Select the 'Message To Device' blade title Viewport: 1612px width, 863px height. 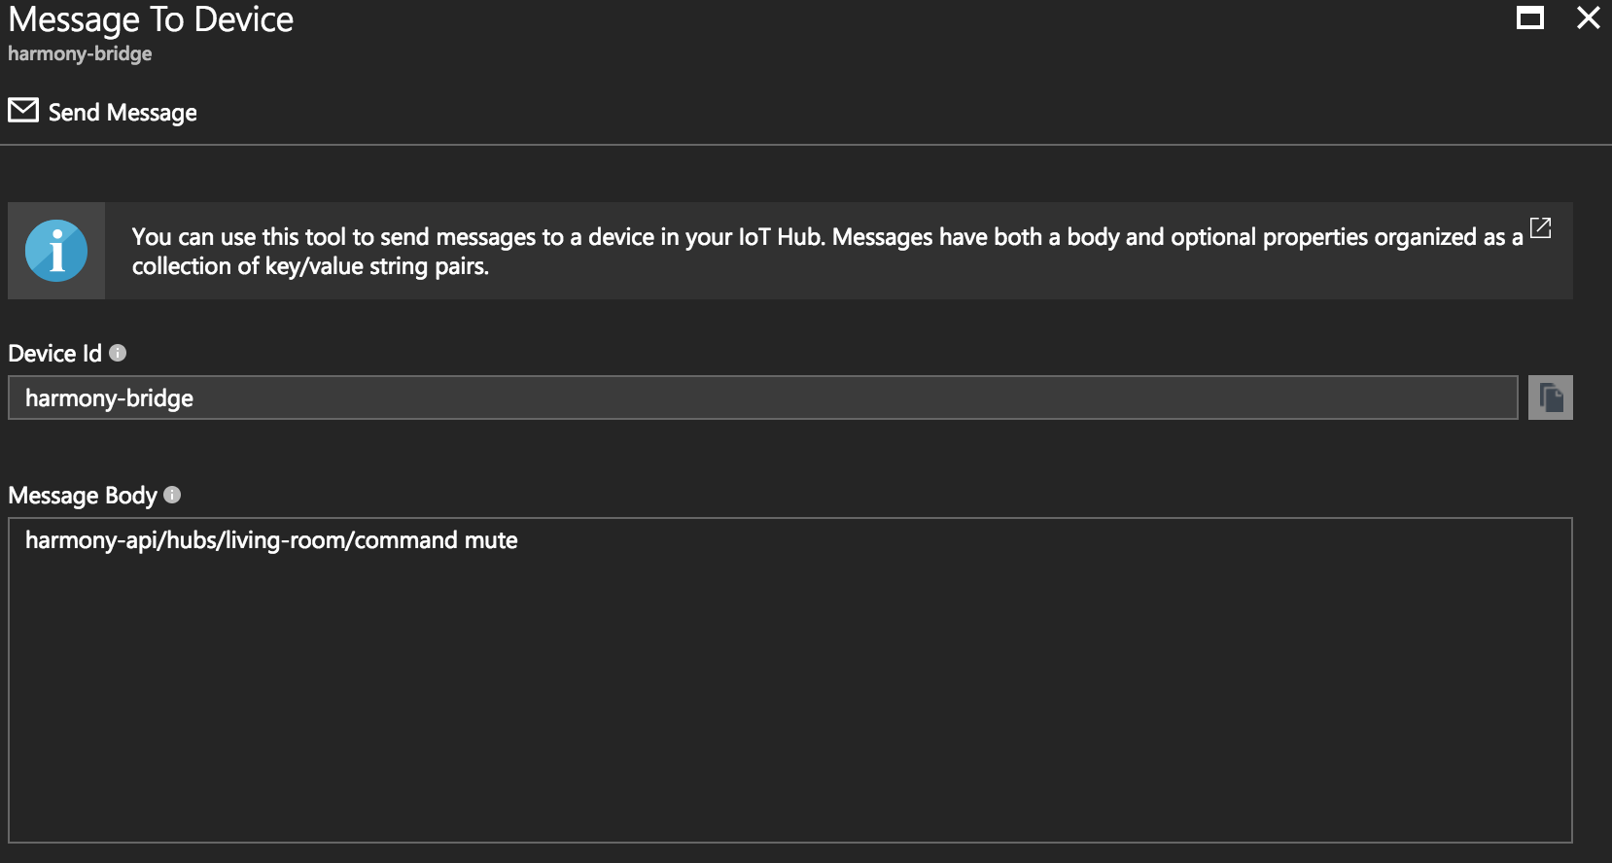pyautogui.click(x=151, y=19)
